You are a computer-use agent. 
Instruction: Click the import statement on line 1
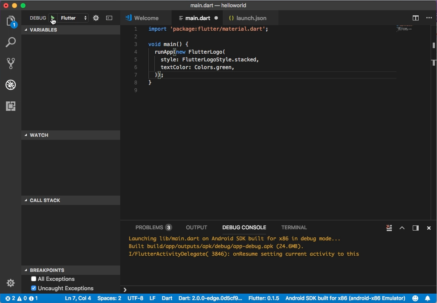coord(208,29)
